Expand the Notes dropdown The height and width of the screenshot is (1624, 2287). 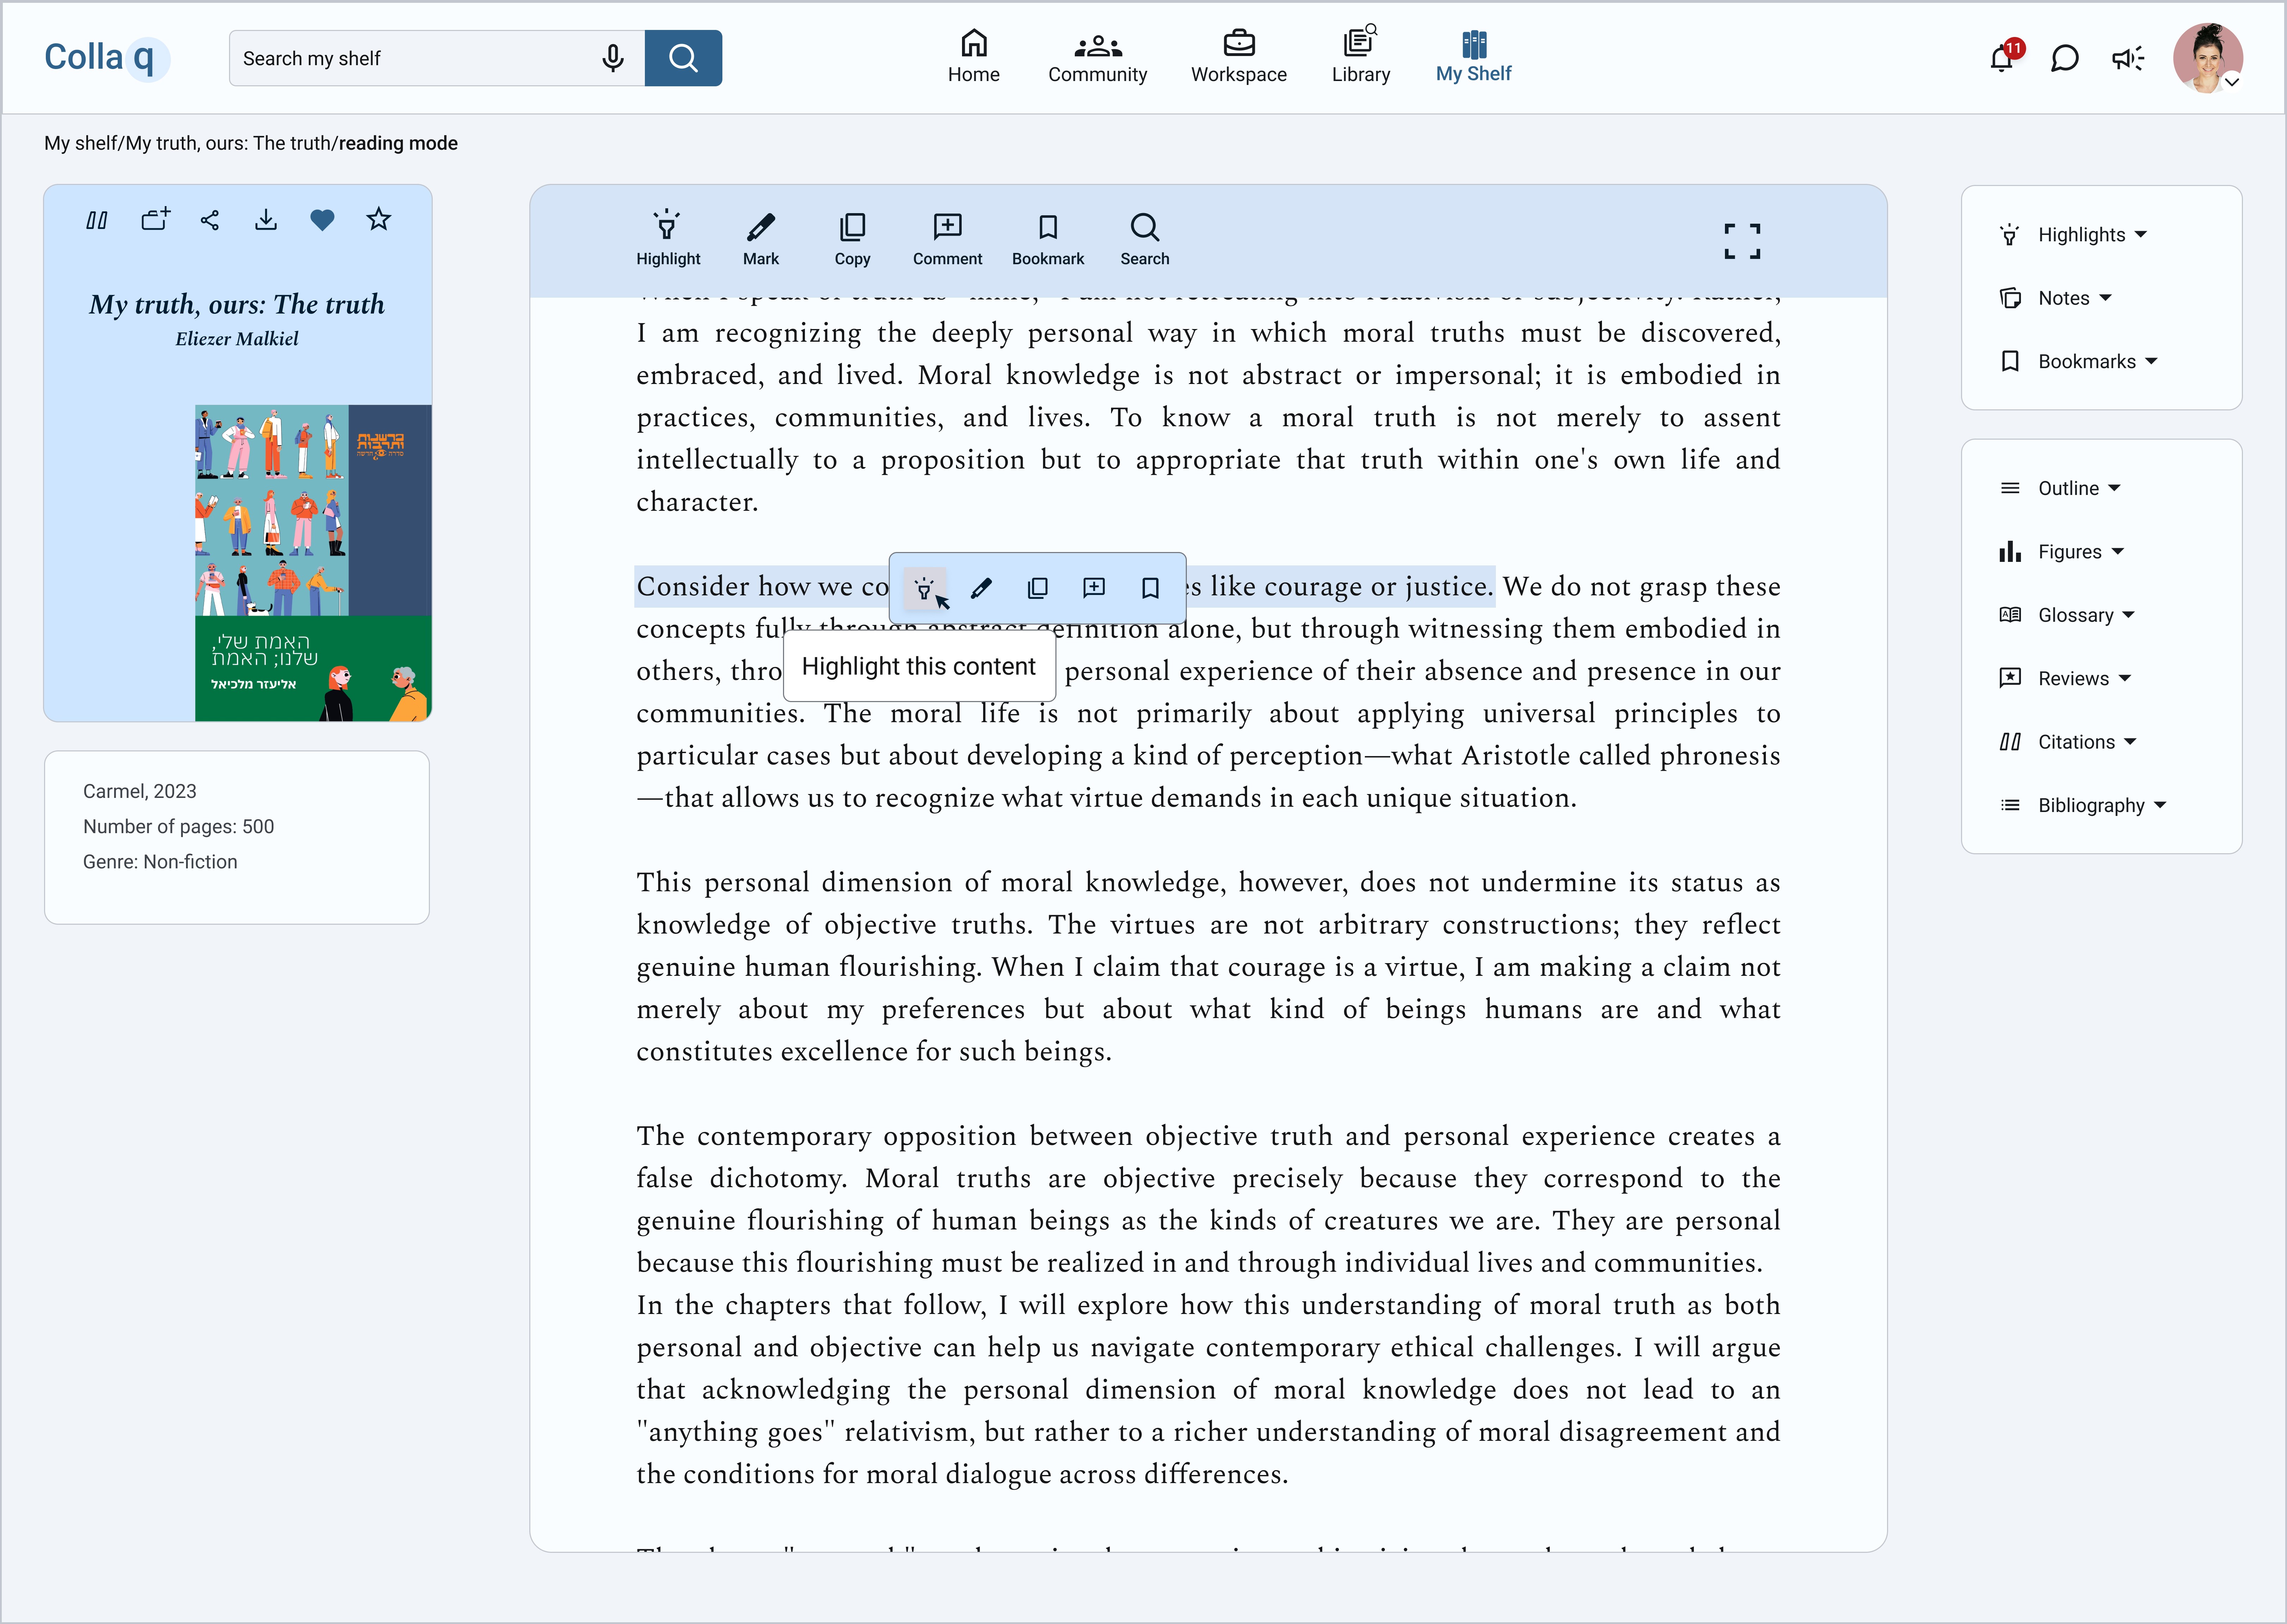tap(2056, 298)
